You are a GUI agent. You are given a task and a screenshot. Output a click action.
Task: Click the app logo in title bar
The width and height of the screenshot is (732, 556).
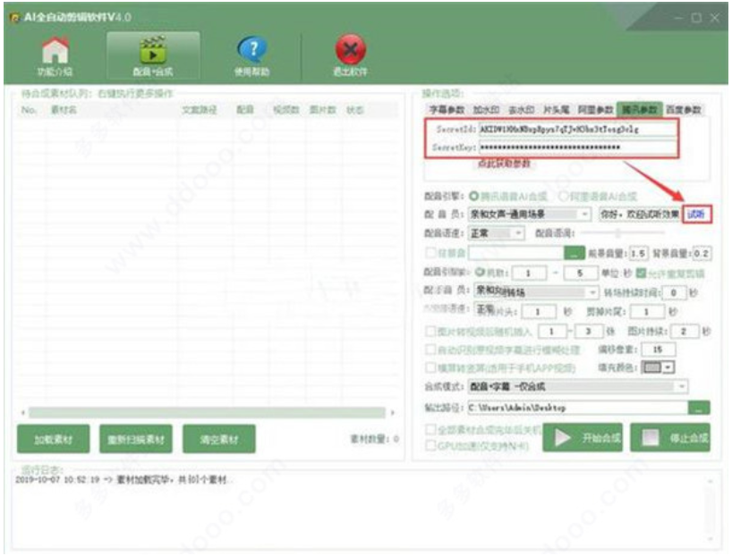click(x=15, y=18)
